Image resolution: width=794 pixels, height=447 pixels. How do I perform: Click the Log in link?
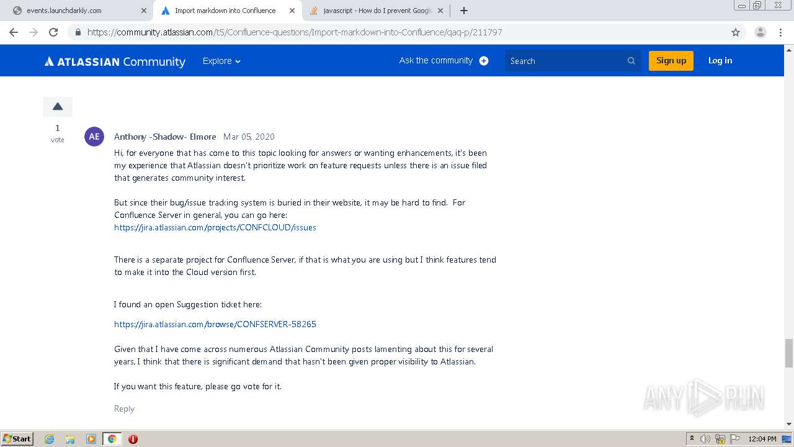720,60
